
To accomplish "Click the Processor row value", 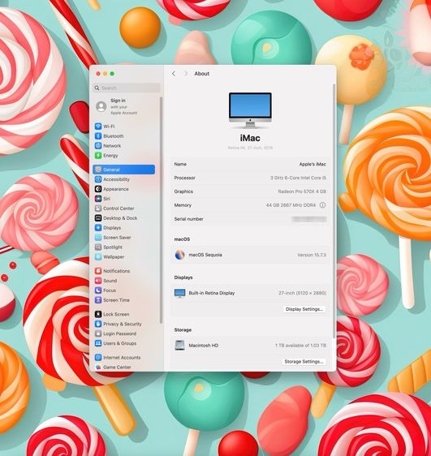I will point(298,178).
